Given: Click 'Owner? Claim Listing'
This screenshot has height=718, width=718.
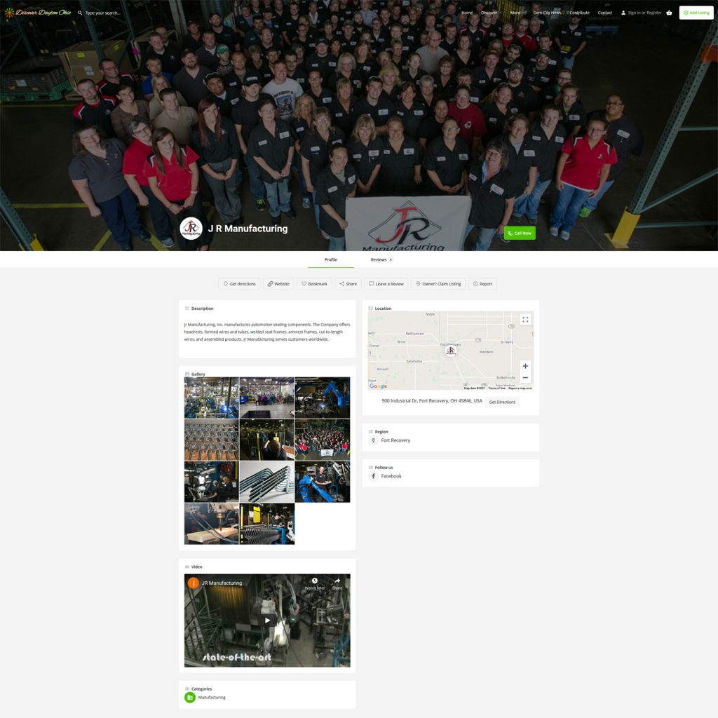Looking at the screenshot, I should click(438, 284).
